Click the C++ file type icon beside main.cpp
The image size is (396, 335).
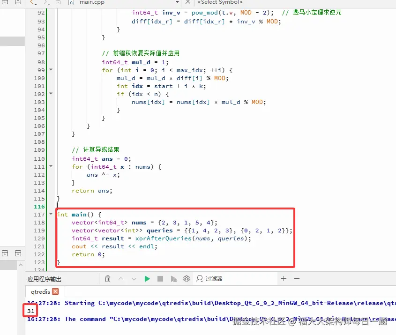point(72,2)
